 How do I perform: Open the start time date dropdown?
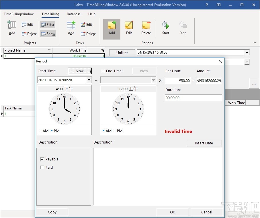89,80
